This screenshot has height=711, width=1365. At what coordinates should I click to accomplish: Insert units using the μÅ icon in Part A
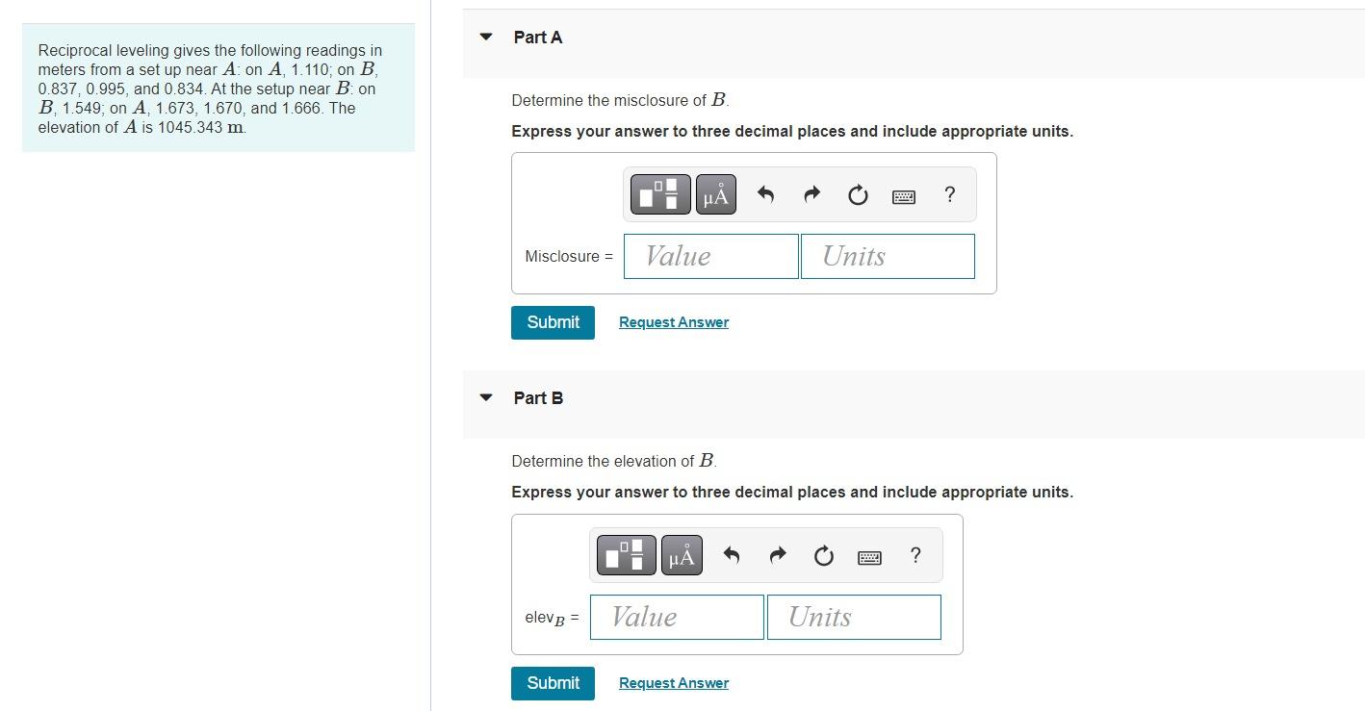tap(715, 193)
